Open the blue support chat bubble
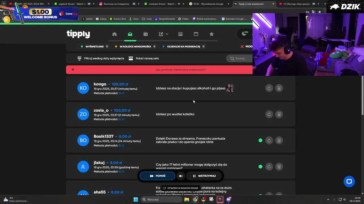The image size is (364, 204). 349,181
